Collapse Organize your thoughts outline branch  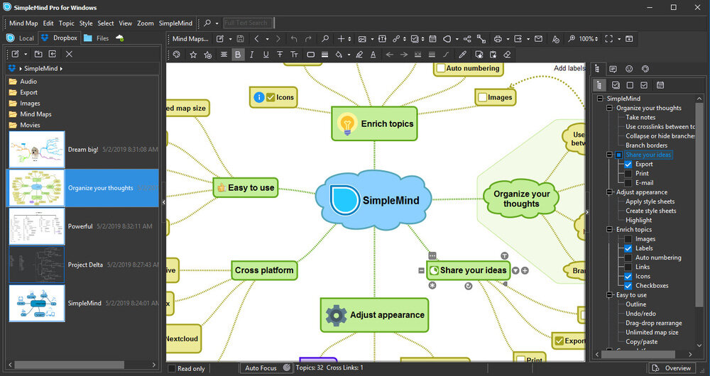tap(609, 108)
